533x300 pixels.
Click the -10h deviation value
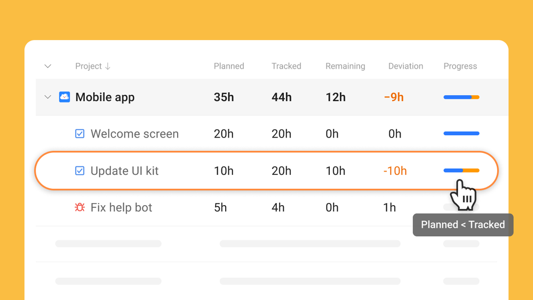click(x=395, y=171)
